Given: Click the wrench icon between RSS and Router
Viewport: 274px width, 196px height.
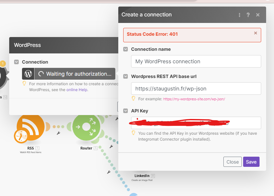Looking at the screenshot, I should click(x=58, y=133).
